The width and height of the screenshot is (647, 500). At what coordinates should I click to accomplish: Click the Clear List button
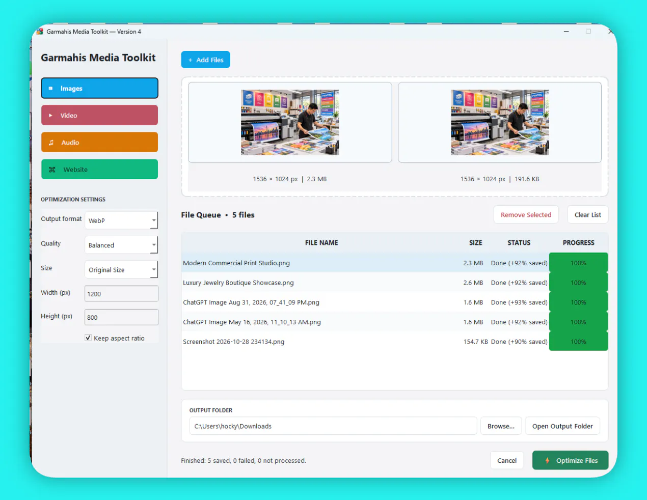pos(587,214)
